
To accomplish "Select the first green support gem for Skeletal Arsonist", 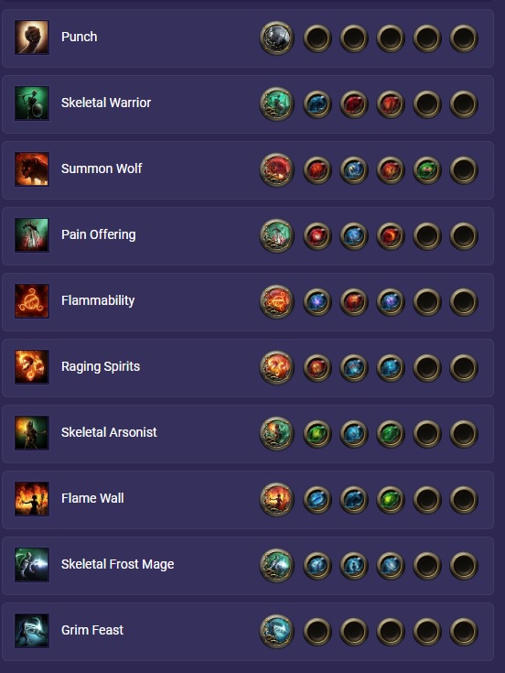I will tap(317, 433).
